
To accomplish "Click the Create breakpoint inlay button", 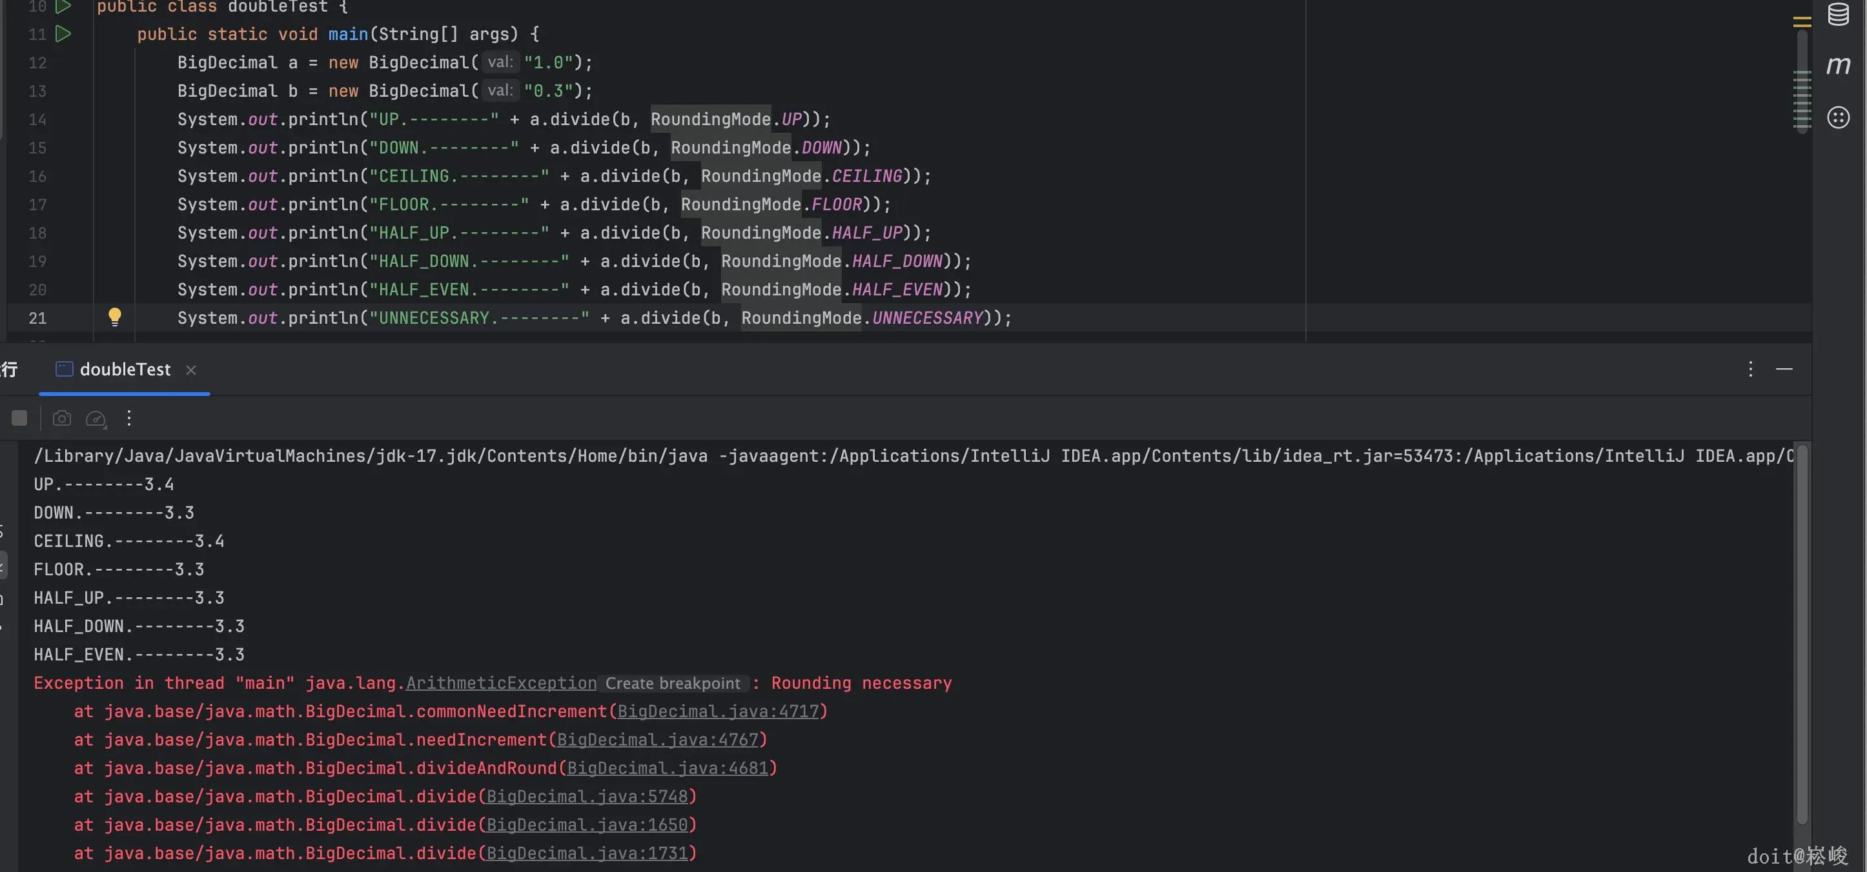I will pos(673,684).
